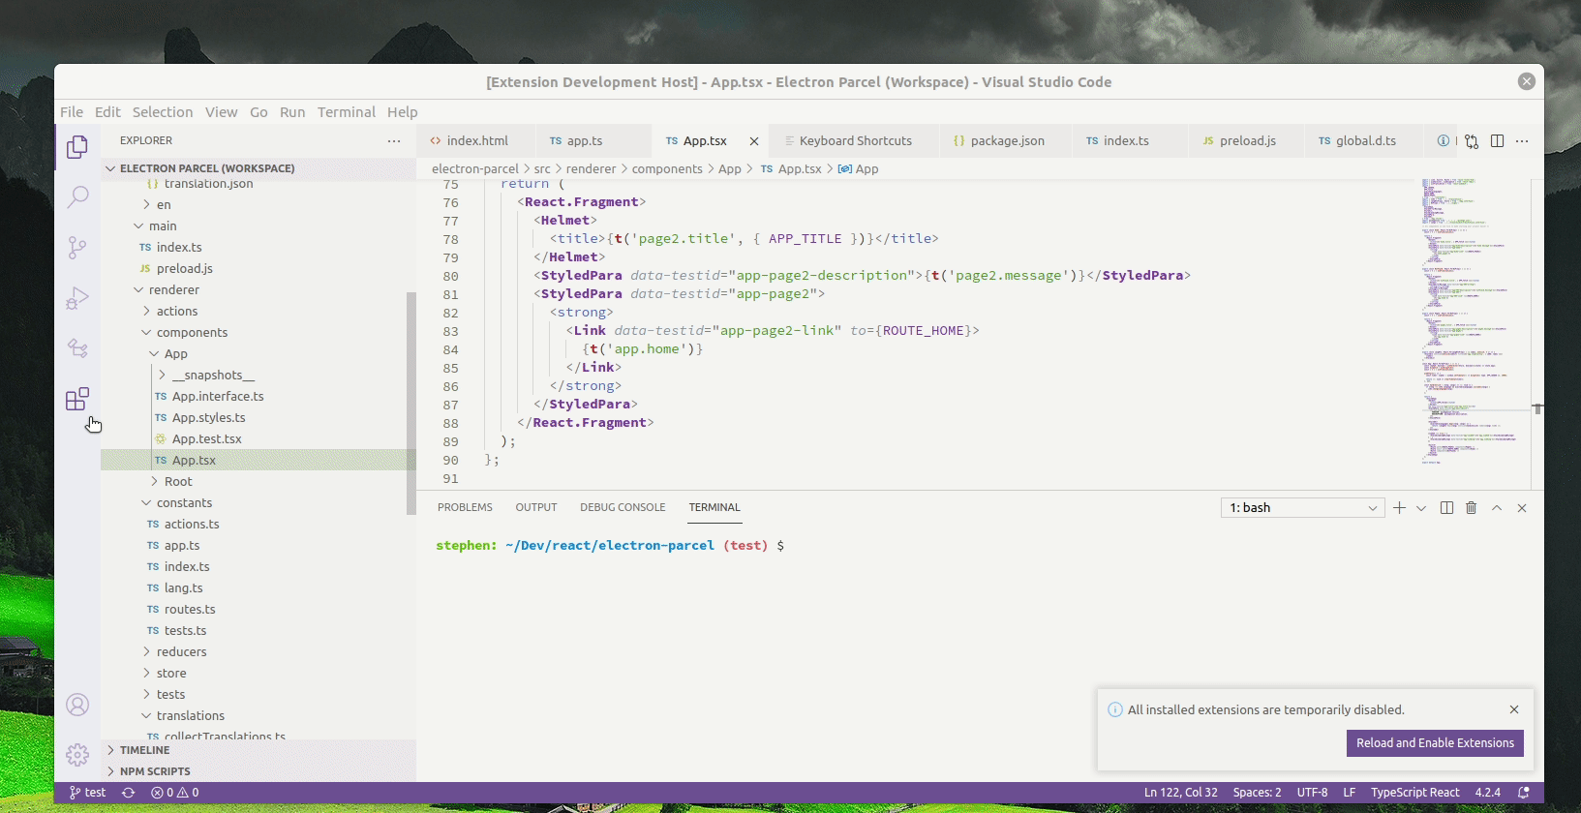
Task: Switch to the DEBUG CONSOLE panel tab
Action: pyautogui.click(x=623, y=508)
